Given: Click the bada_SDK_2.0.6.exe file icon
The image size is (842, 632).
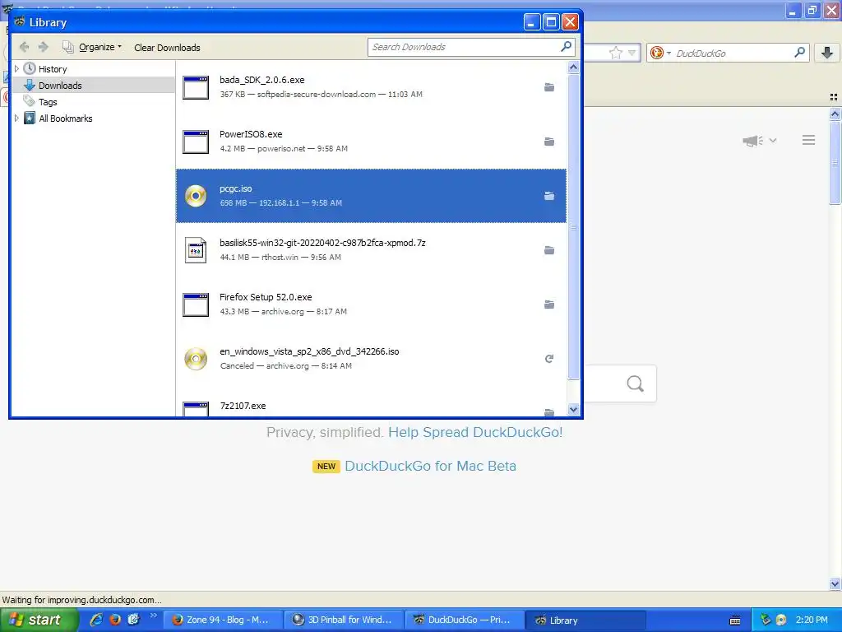Looking at the screenshot, I should [196, 87].
